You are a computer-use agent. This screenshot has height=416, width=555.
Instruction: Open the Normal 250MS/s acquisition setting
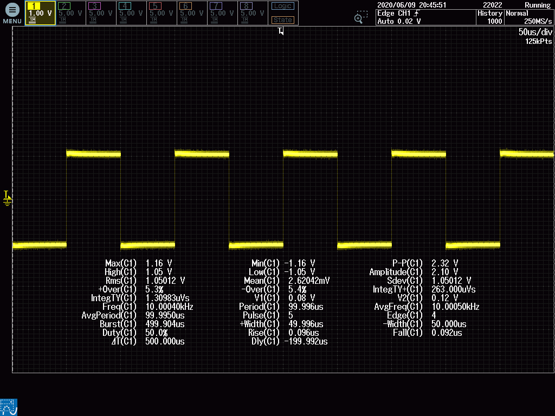point(529,17)
